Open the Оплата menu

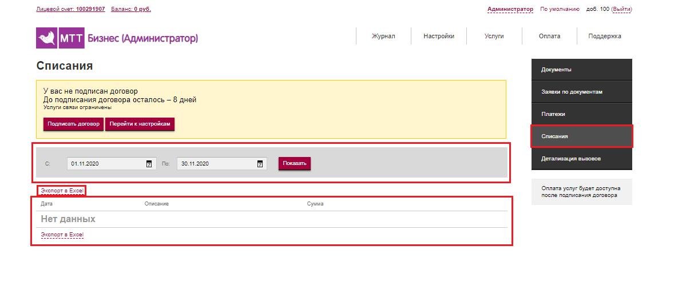pyautogui.click(x=549, y=36)
